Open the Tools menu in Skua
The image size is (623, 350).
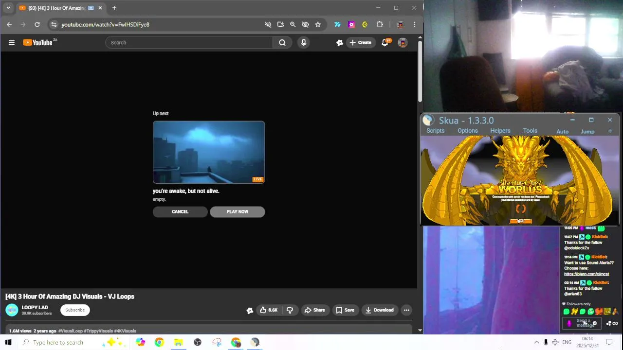[x=530, y=131]
